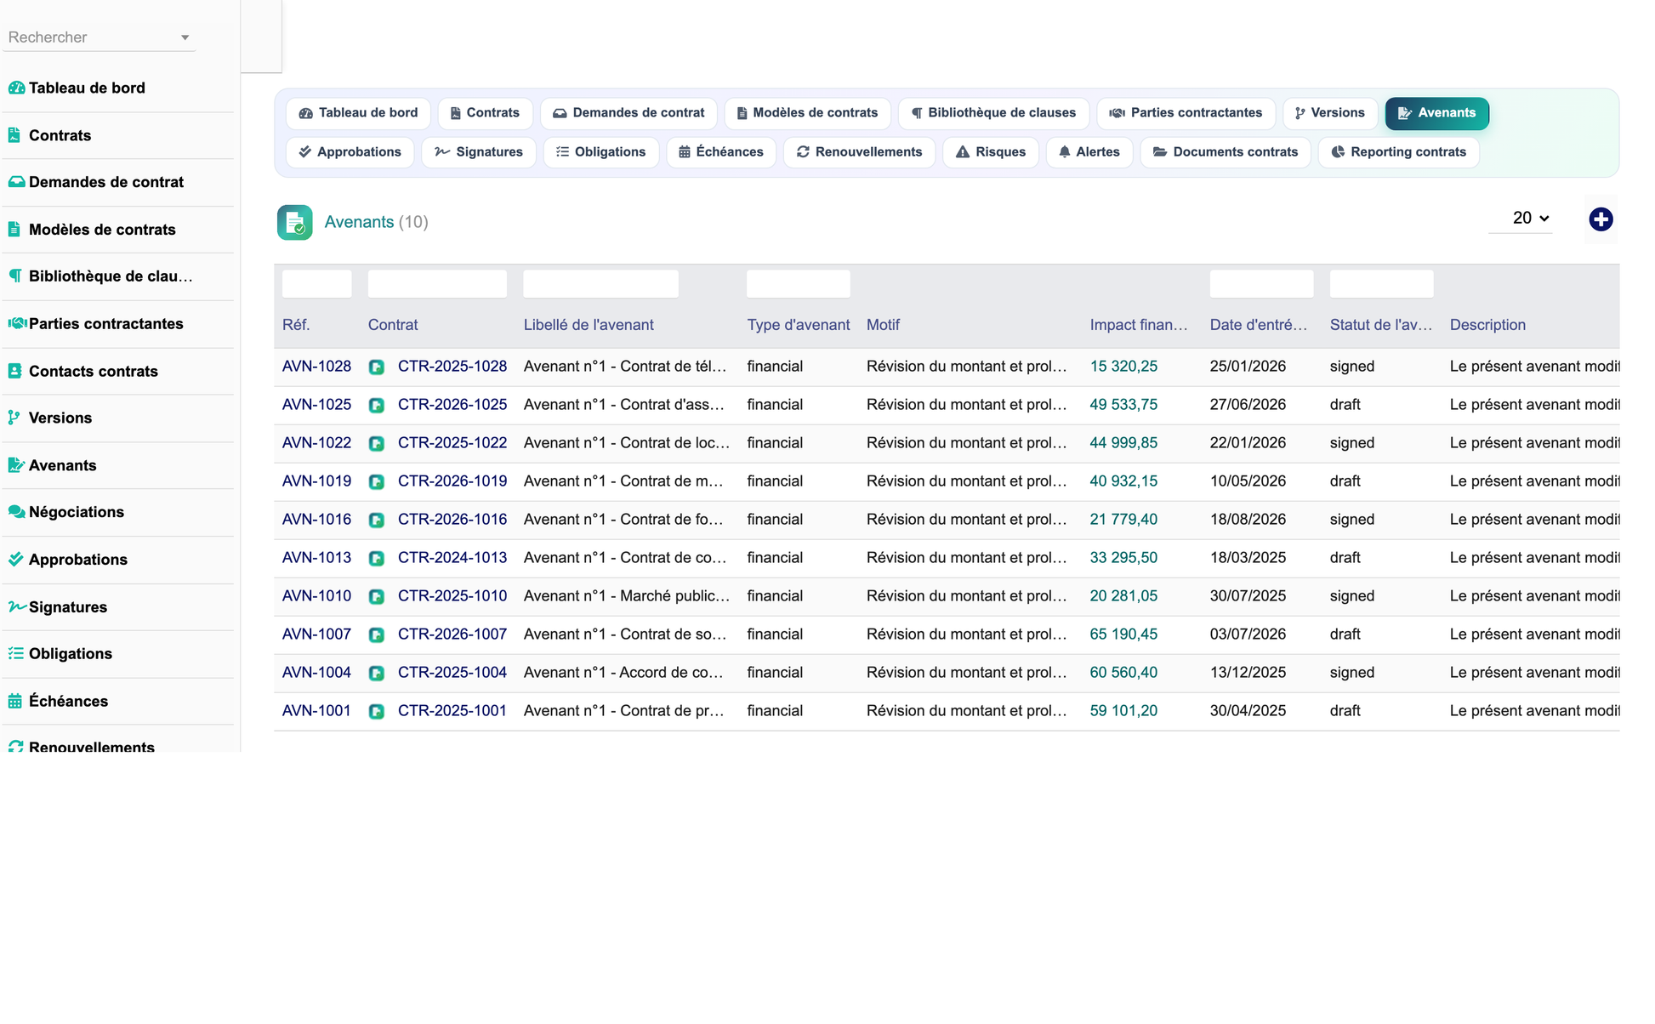Click the Contacts contrats sidebar icon
The image size is (1655, 1024).
click(14, 371)
